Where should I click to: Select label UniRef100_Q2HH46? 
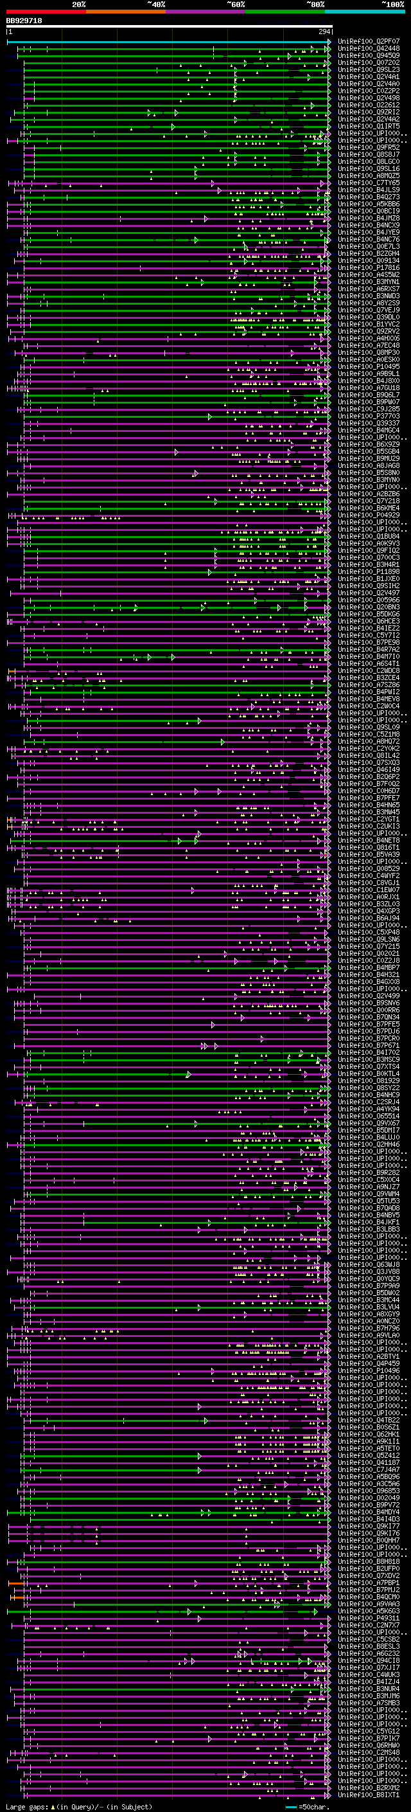pos(369,1144)
